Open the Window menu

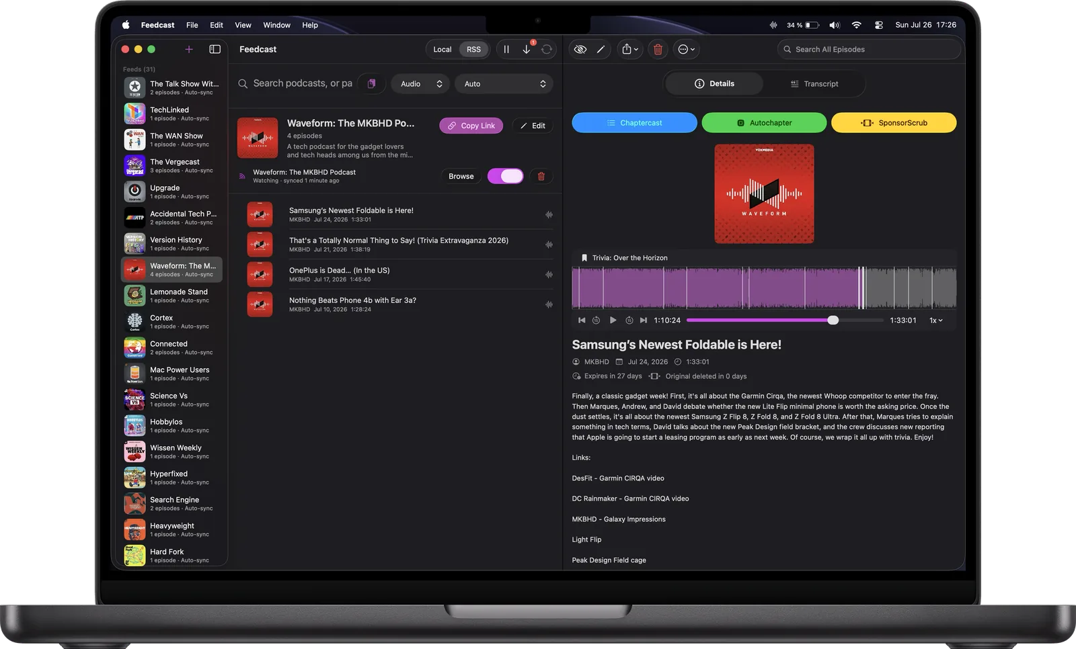click(x=276, y=25)
